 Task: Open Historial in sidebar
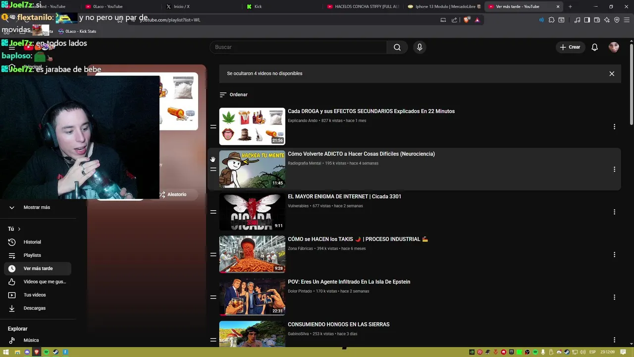click(38, 242)
